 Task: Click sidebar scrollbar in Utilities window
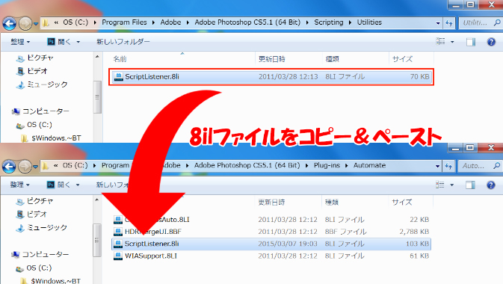[97, 97]
